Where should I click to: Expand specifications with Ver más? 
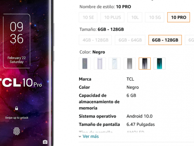[91, 136]
